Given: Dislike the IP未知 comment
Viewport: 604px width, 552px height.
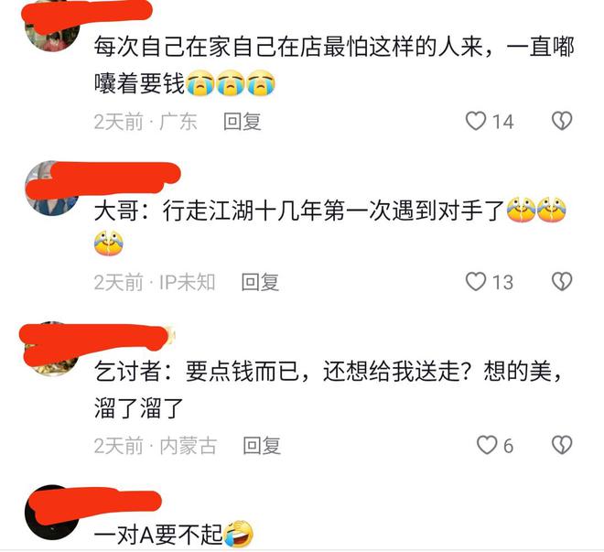Looking at the screenshot, I should [x=562, y=282].
